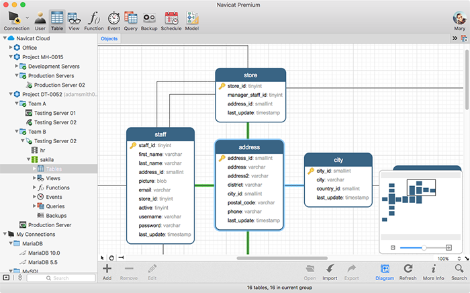470x293 pixels.
Task: Toggle the Diagram view
Action: click(385, 272)
